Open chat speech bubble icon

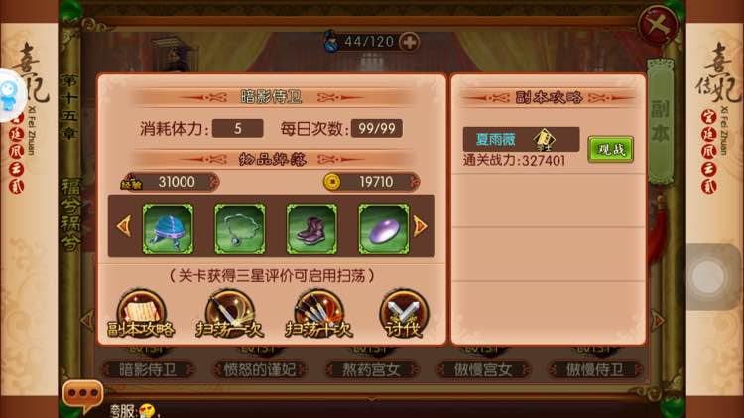pyautogui.click(x=82, y=395)
